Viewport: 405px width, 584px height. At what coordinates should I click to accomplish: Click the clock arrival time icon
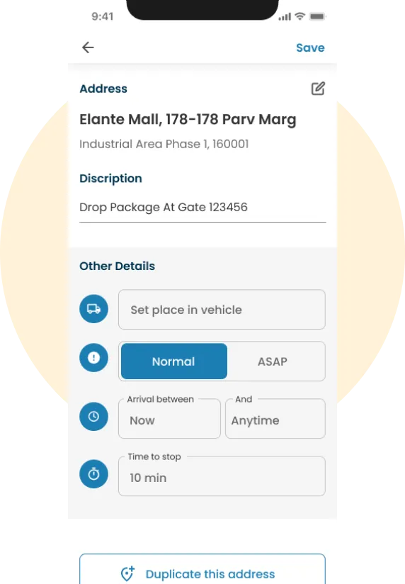(x=93, y=417)
